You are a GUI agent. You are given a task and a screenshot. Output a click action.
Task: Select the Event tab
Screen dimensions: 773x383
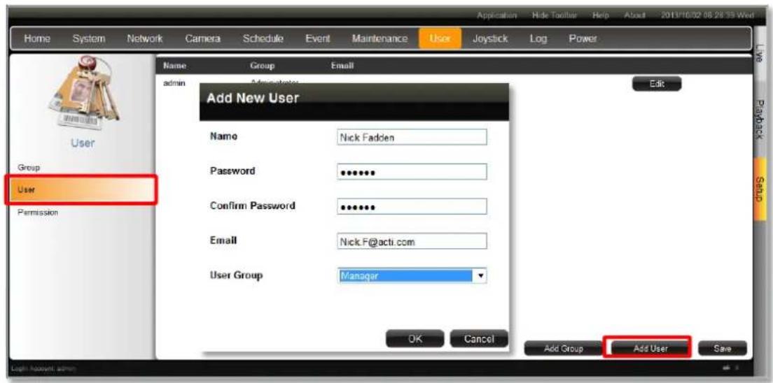(x=317, y=38)
